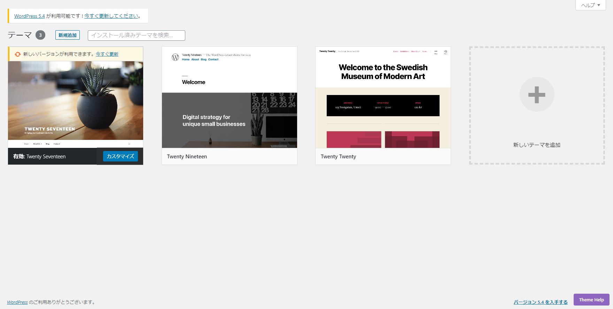This screenshot has height=309, width=613.
Task: Click the theme count badge showing 3
Action: (x=40, y=35)
